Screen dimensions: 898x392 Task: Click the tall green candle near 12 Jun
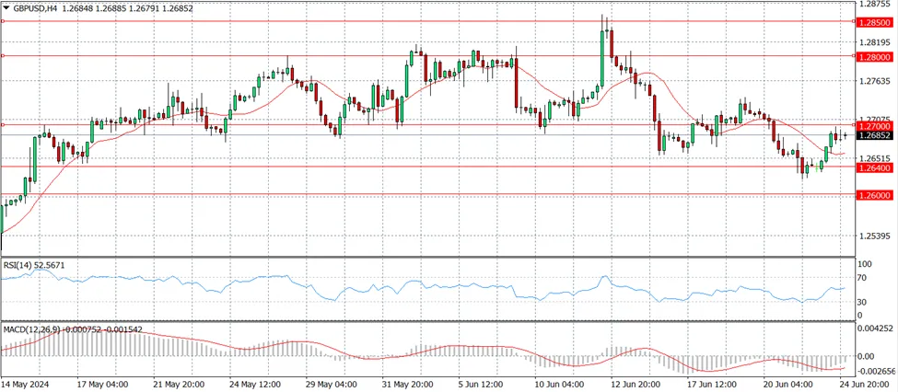point(602,58)
